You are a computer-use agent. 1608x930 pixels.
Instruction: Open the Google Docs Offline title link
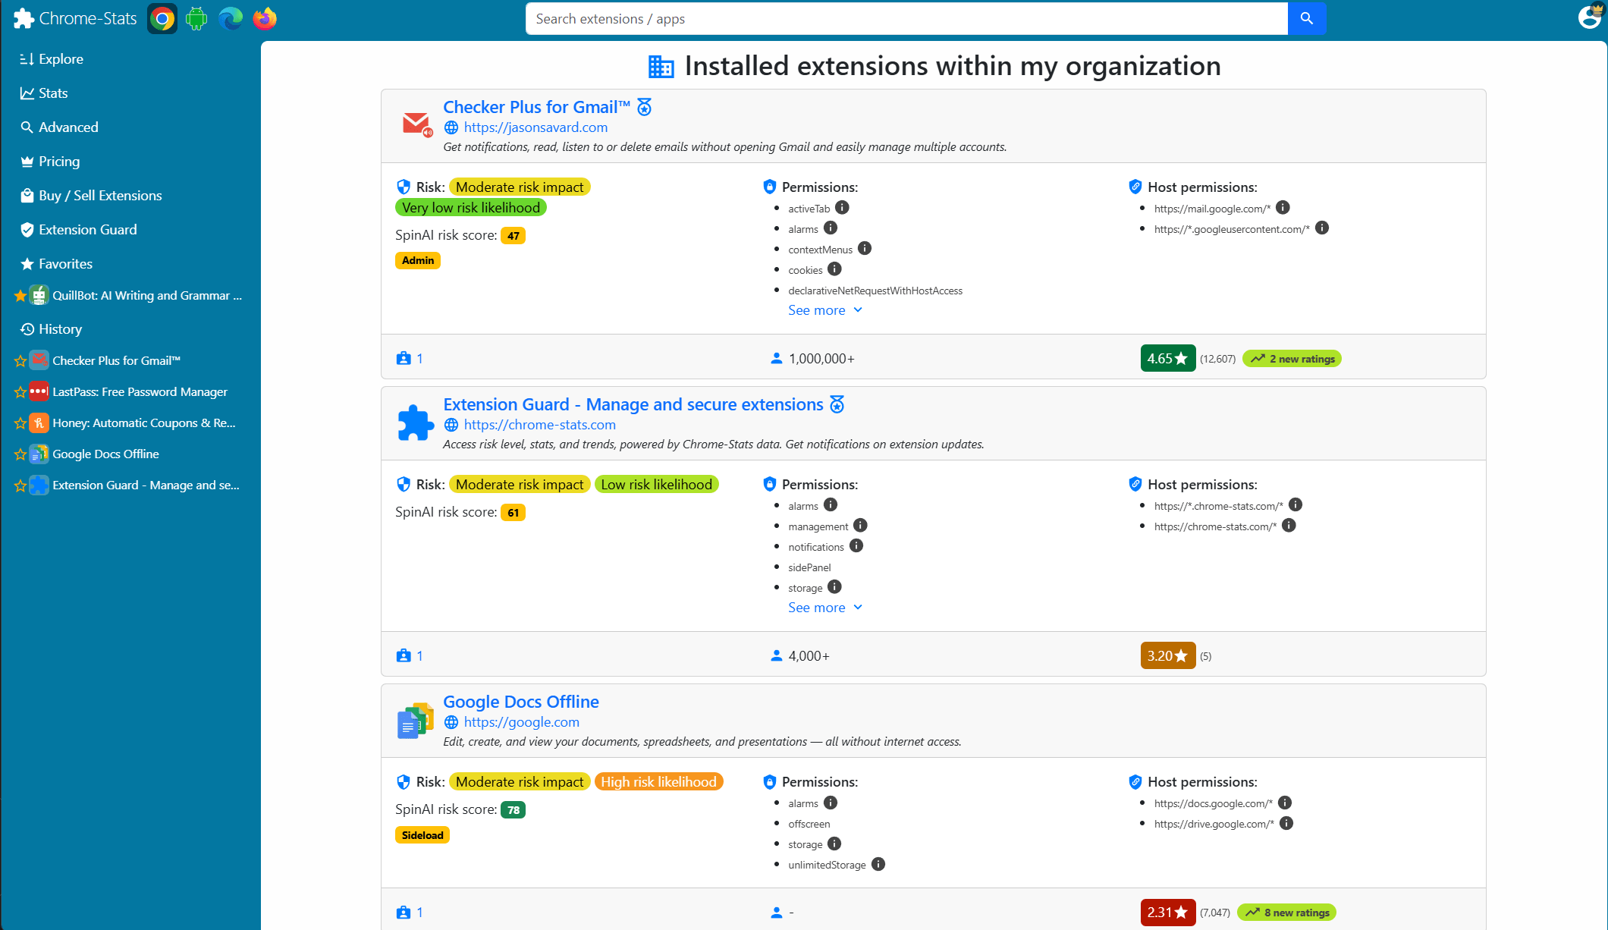click(x=520, y=702)
